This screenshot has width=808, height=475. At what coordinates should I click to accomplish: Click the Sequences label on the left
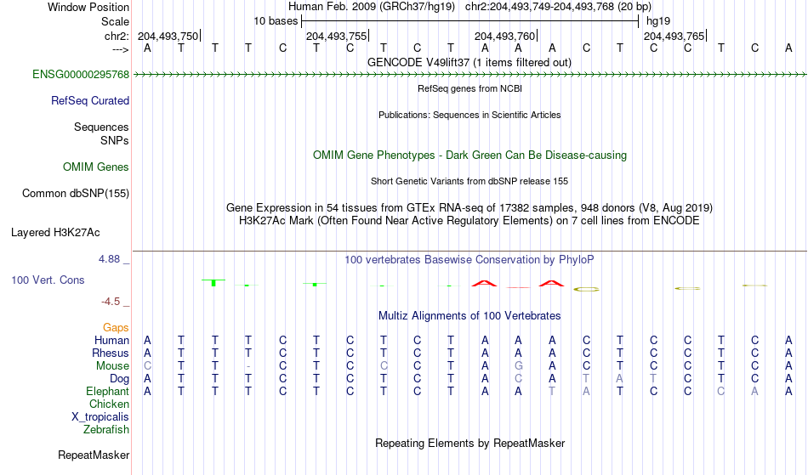pos(101,127)
